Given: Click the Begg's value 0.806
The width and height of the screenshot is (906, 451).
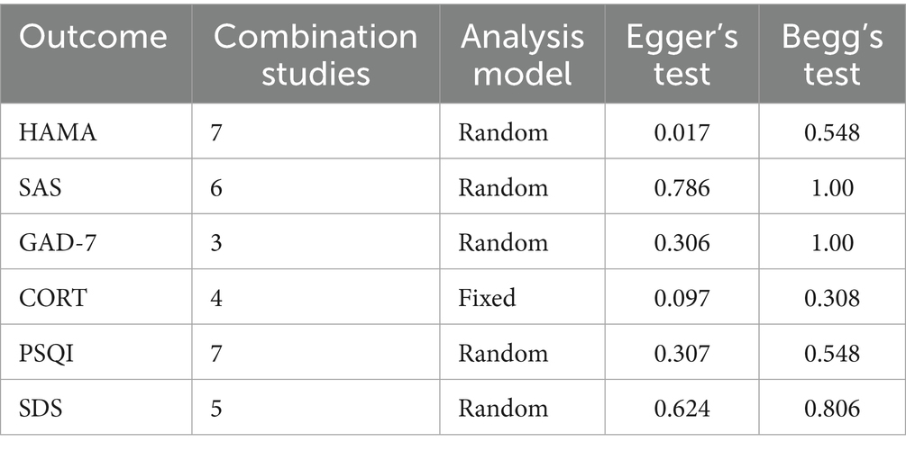Looking at the screenshot, I should (x=832, y=408).
